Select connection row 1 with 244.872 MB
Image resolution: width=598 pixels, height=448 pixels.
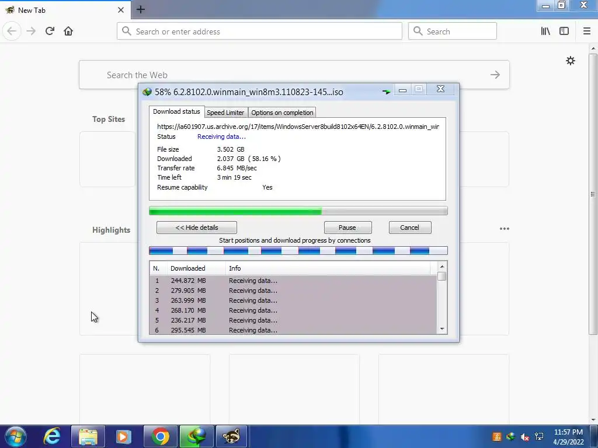[x=293, y=281]
